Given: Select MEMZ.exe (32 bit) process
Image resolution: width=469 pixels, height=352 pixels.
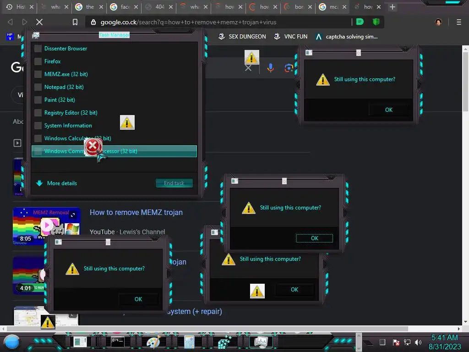Looking at the screenshot, I should (x=114, y=74).
